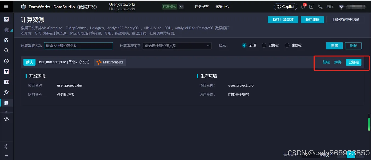371x160 pixels.
Task: Click the 开发环境 section heading
Action: pos(37,76)
